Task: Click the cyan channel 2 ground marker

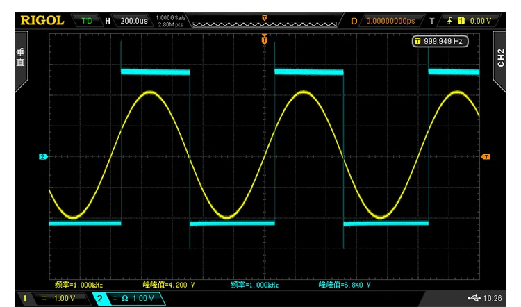Action: (43, 156)
